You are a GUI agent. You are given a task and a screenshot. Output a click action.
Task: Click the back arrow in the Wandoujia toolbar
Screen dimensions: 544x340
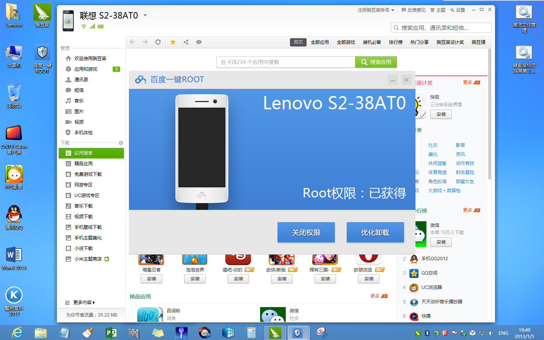132,42
